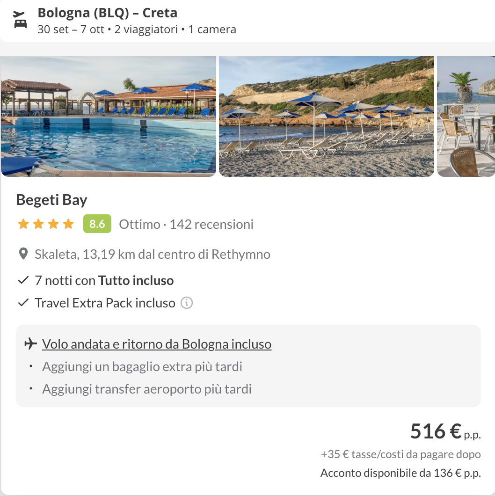The image size is (495, 496).
Task: Click the location pin icon near Skaleta
Action: [x=23, y=255]
